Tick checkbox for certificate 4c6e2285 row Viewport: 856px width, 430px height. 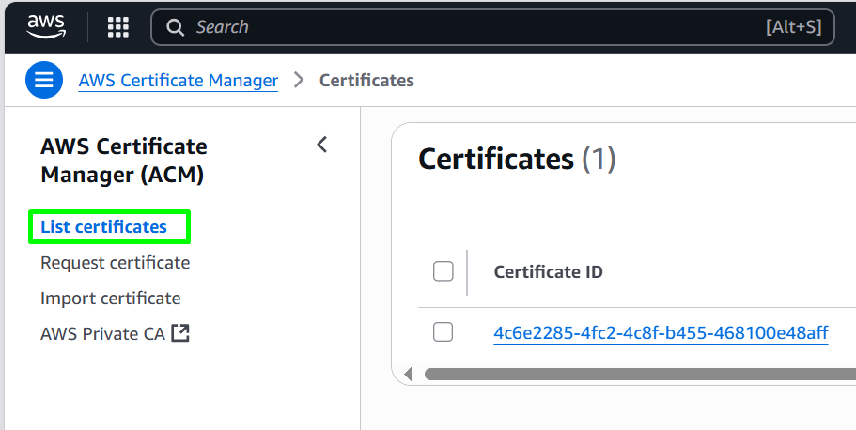(x=443, y=331)
